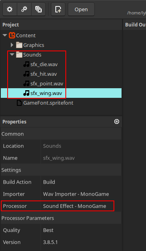Click the Location property label
The width and height of the screenshot is (146, 251).
coord(13,146)
